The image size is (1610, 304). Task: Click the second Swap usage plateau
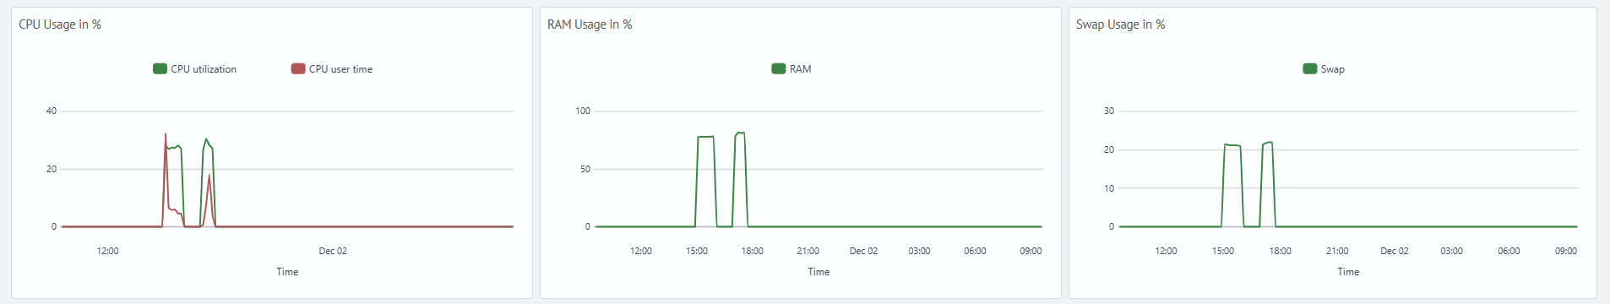click(x=1267, y=143)
